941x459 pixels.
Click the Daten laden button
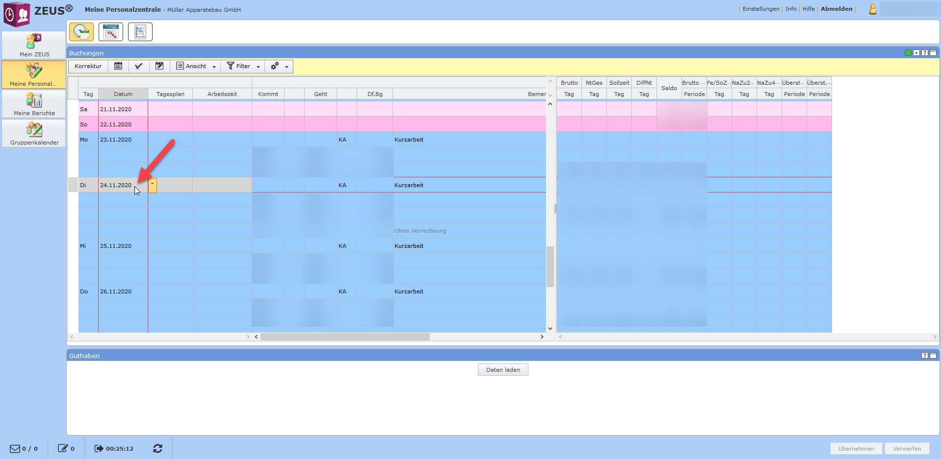503,370
